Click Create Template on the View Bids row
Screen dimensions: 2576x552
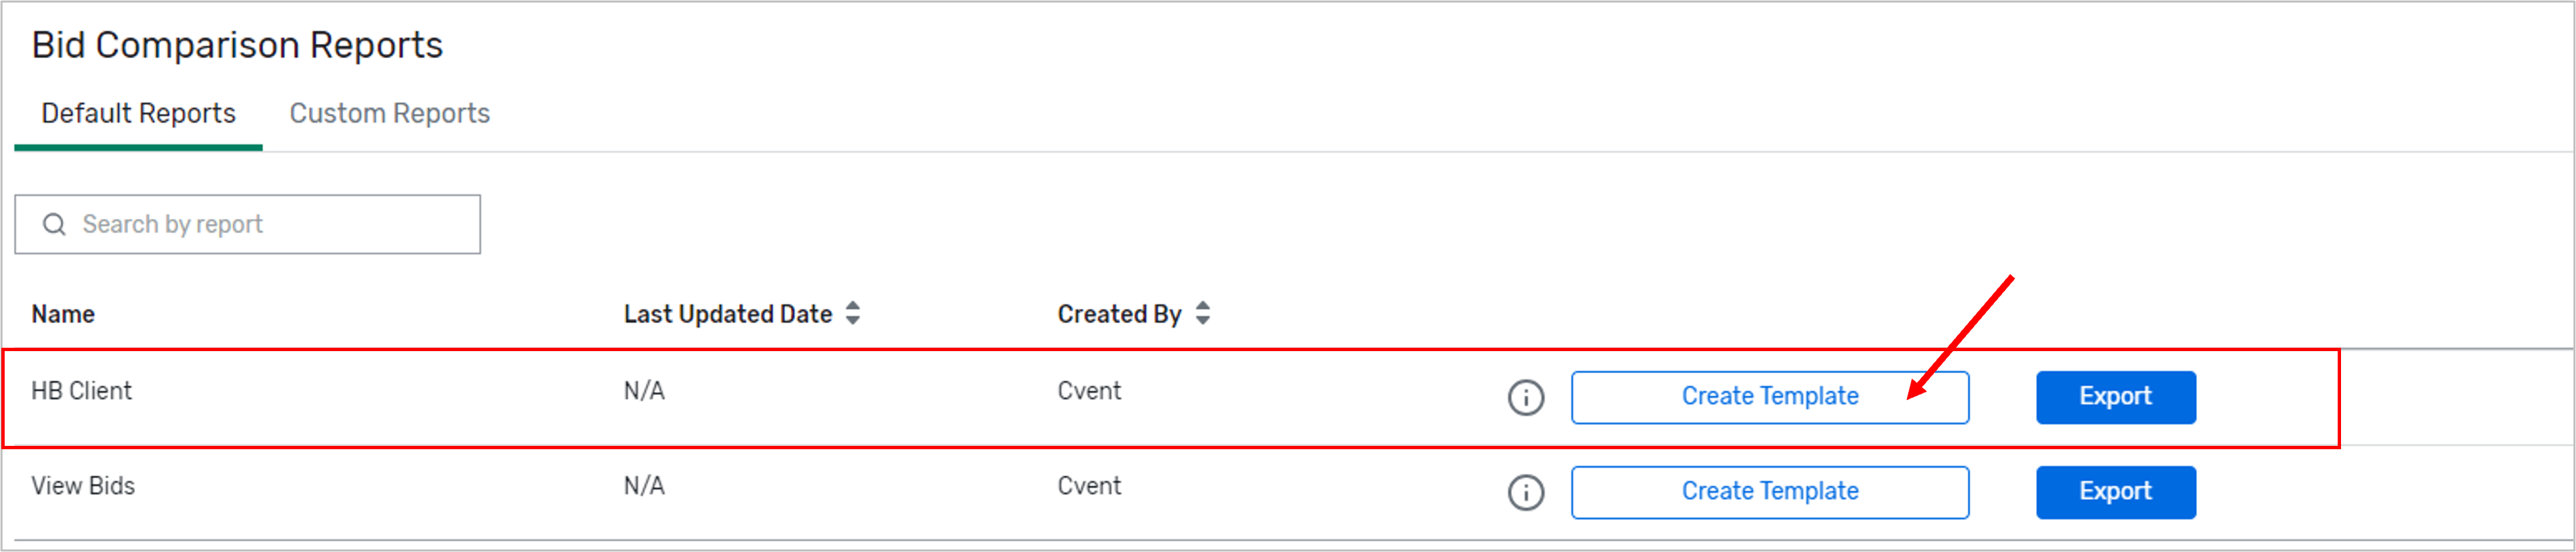tap(1770, 491)
